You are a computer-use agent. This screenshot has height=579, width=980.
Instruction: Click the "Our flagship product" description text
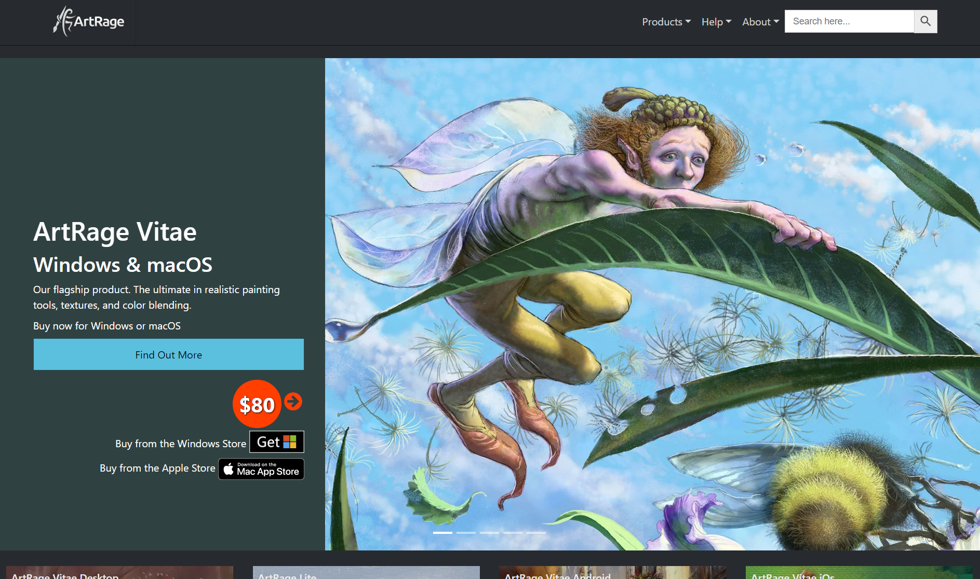(x=156, y=297)
